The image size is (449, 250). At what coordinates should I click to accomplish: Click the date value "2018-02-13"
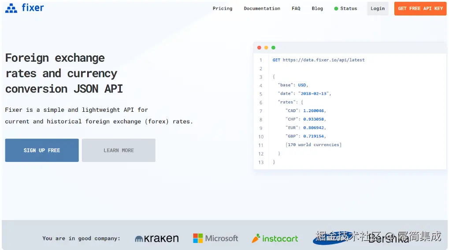(314, 94)
